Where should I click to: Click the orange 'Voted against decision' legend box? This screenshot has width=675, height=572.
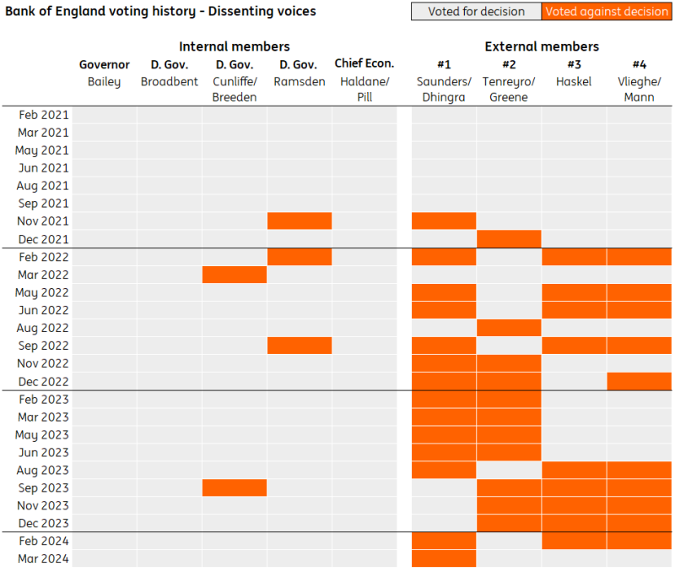607,12
